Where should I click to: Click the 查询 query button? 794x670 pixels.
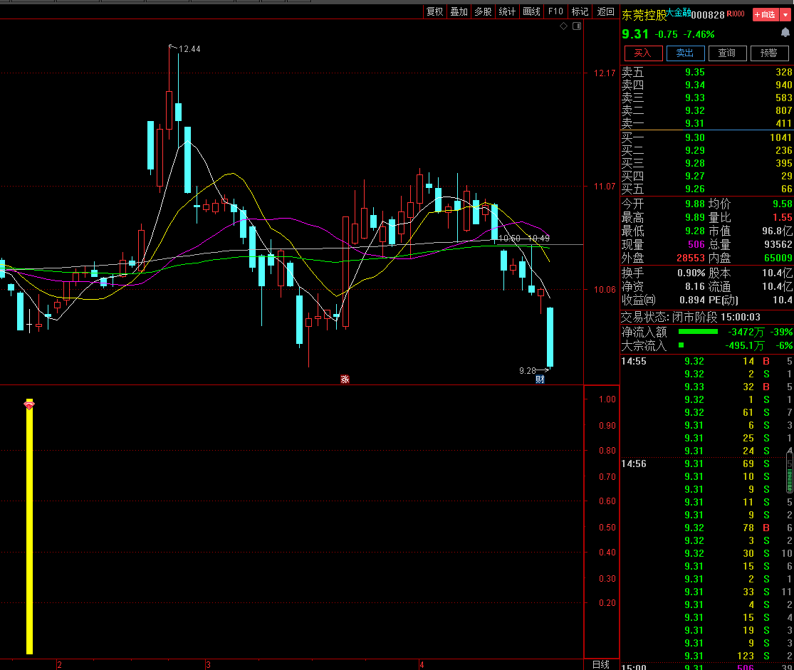pyautogui.click(x=726, y=53)
